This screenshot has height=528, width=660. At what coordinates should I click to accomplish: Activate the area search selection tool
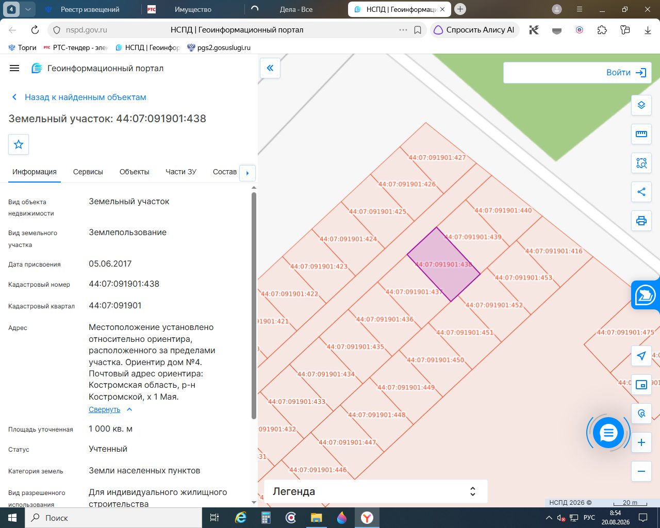641,163
